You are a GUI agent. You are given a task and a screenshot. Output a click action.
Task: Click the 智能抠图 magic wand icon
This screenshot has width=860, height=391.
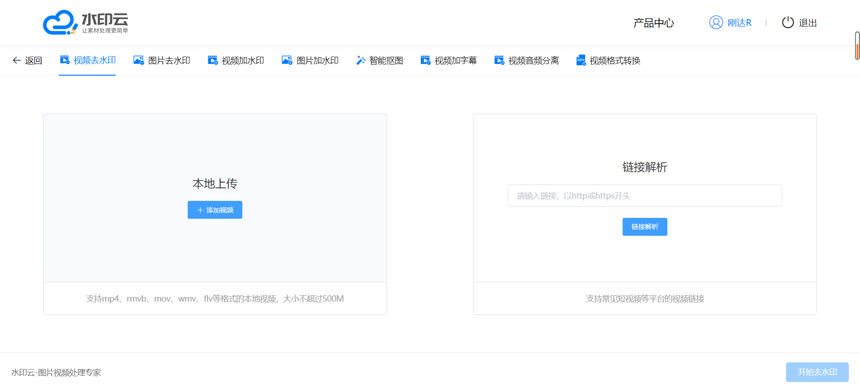[361, 60]
